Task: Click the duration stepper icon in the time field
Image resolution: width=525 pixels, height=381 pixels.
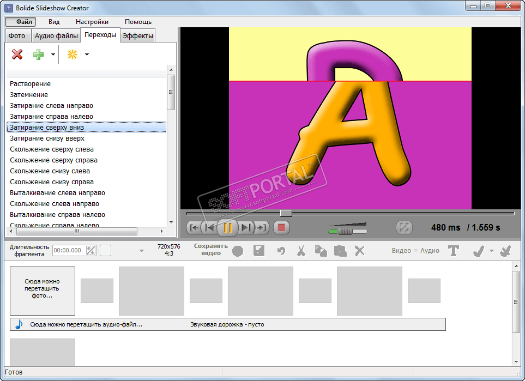Action: [90, 250]
